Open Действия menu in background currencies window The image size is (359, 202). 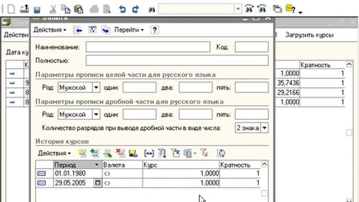pyautogui.click(x=16, y=35)
